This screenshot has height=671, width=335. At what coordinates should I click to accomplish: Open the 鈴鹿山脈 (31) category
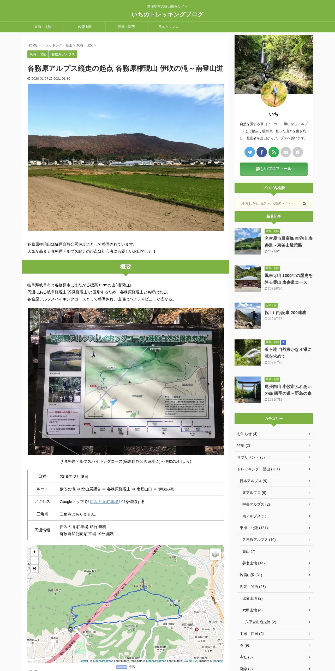tap(275, 575)
